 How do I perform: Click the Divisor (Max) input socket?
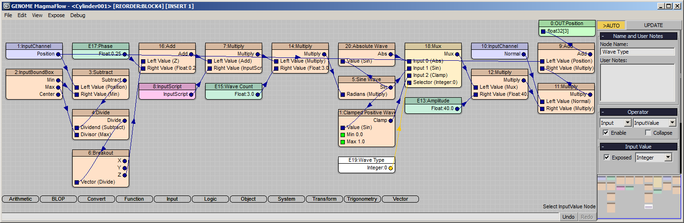tap(76, 135)
